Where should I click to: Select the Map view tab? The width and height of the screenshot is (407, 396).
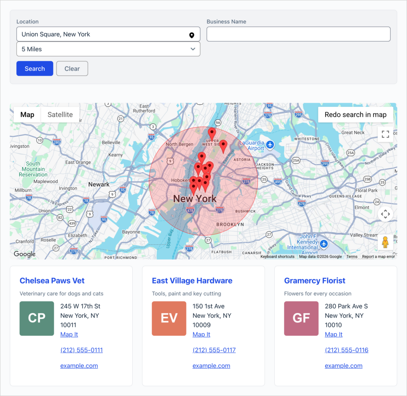point(27,115)
